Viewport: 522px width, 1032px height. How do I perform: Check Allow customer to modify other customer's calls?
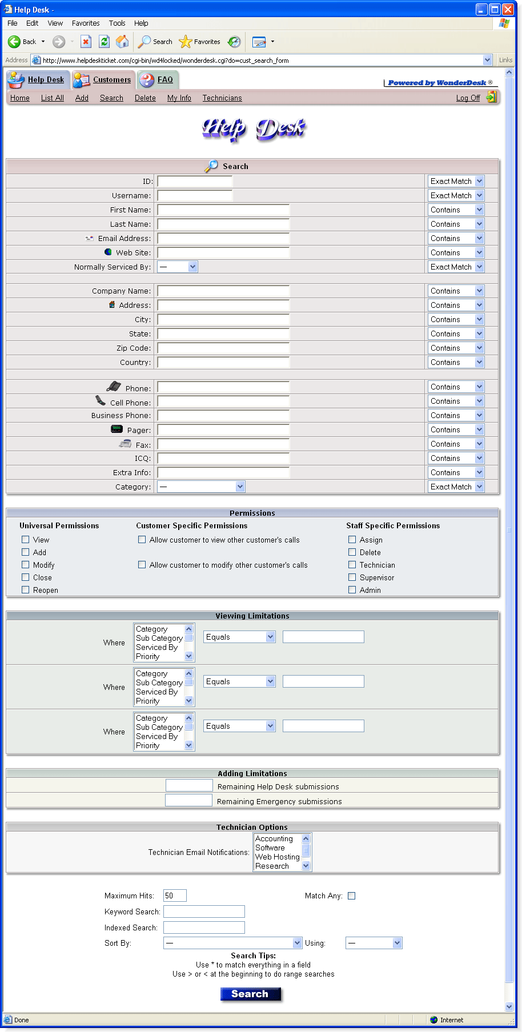pos(142,565)
